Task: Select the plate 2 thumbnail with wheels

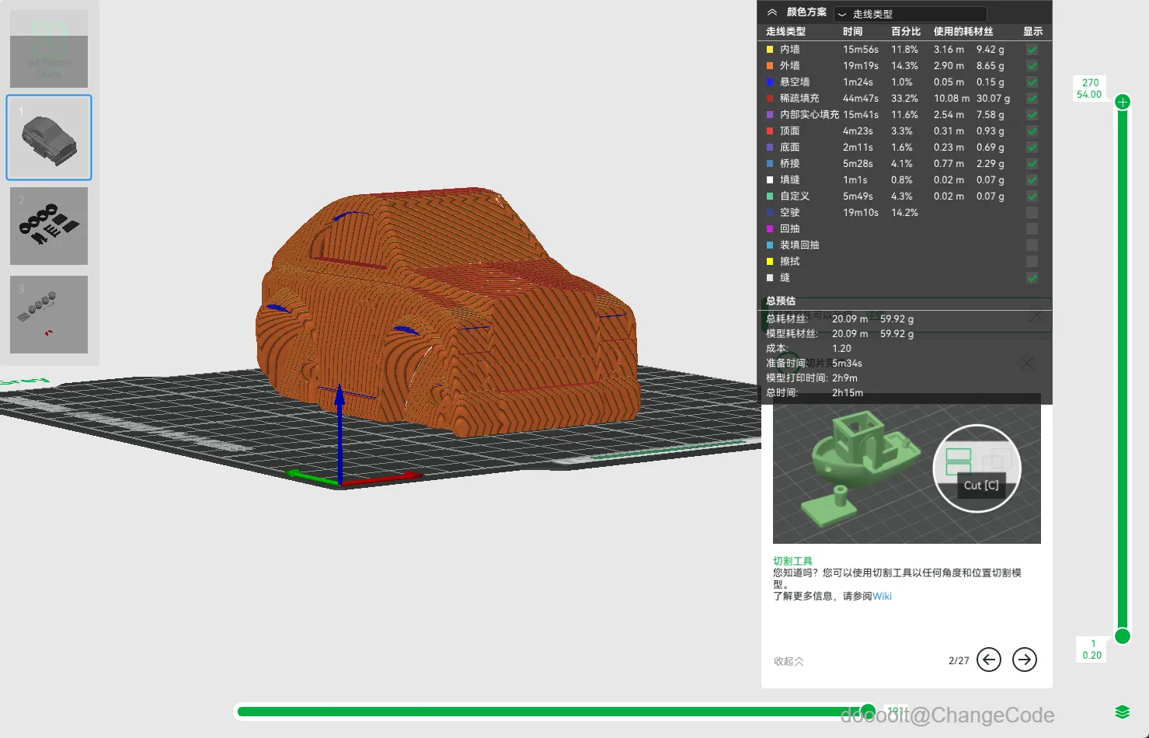Action: (x=49, y=226)
